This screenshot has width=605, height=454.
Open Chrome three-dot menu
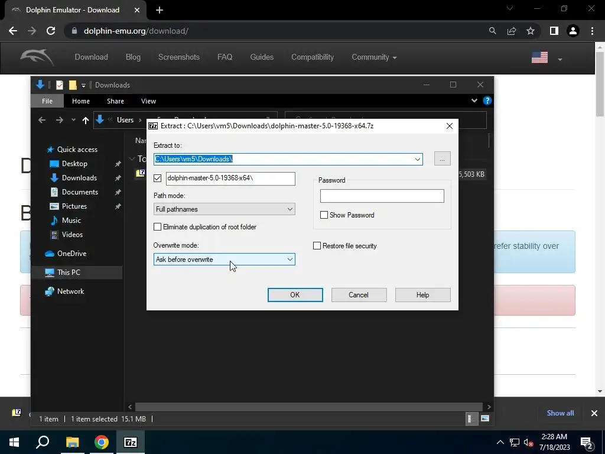(592, 31)
